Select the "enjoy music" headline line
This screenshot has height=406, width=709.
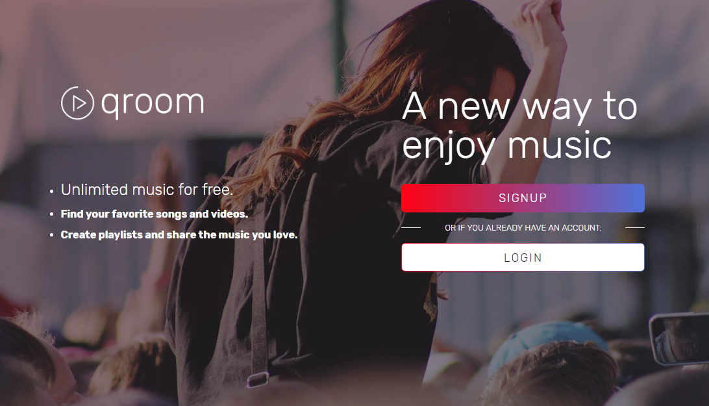point(507,146)
